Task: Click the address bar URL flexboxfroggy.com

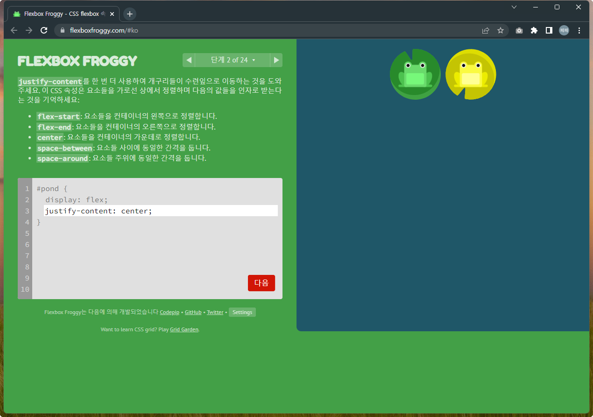Action: point(104,30)
